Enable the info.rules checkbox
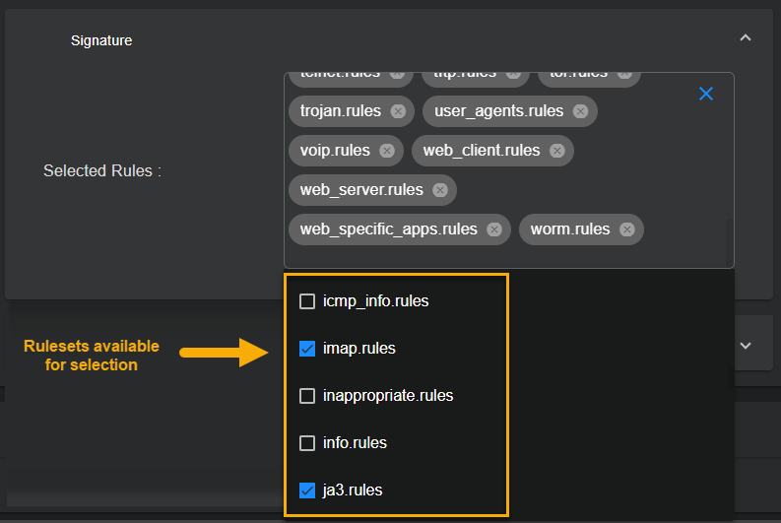The image size is (781, 523). tap(307, 443)
